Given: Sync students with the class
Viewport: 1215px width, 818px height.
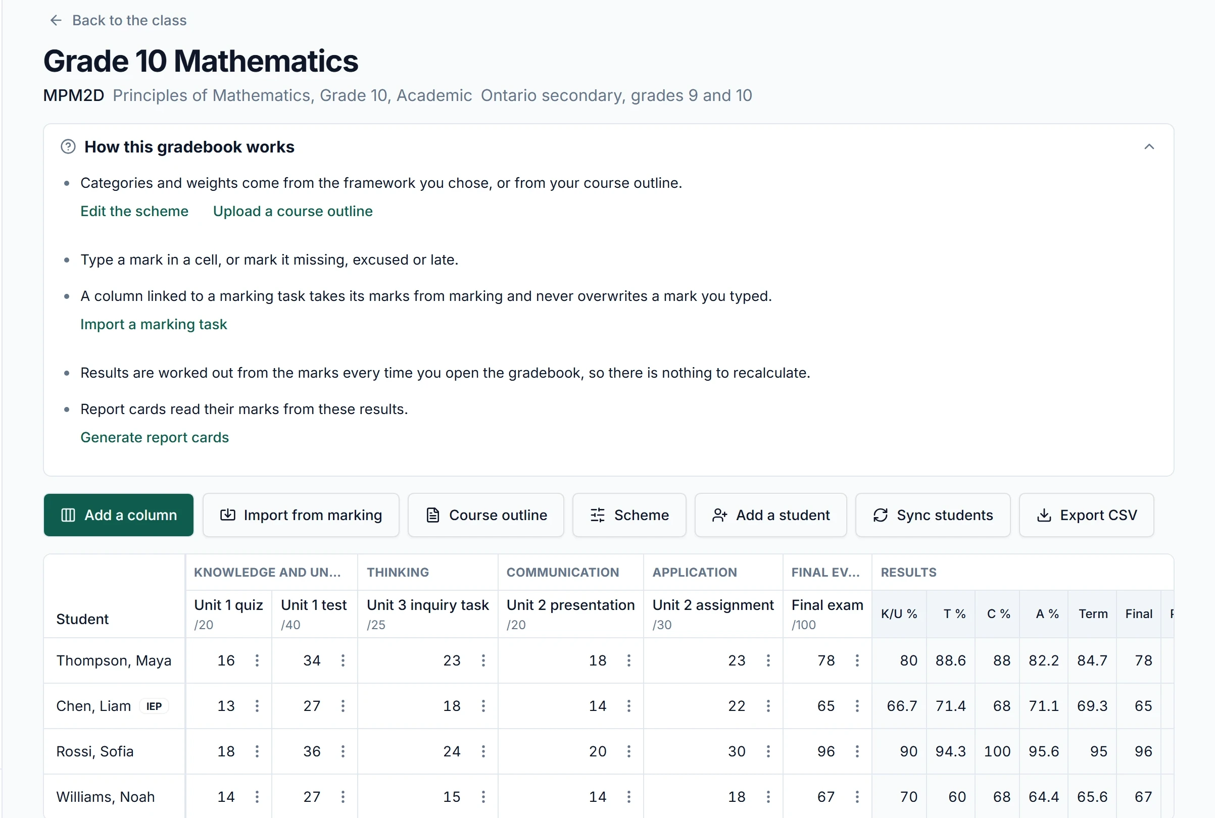Looking at the screenshot, I should pyautogui.click(x=933, y=515).
